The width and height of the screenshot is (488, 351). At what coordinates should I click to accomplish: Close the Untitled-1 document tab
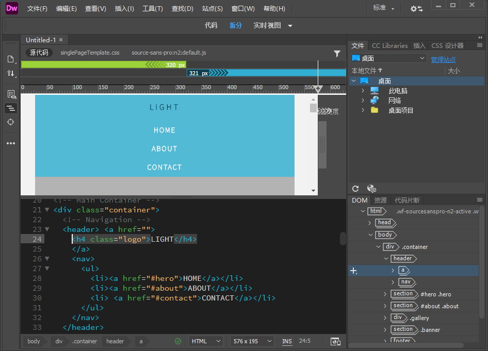coord(61,40)
